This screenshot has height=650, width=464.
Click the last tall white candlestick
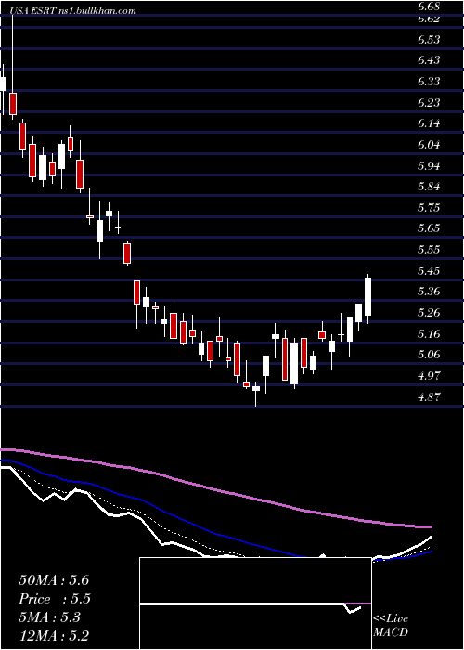tap(367, 297)
